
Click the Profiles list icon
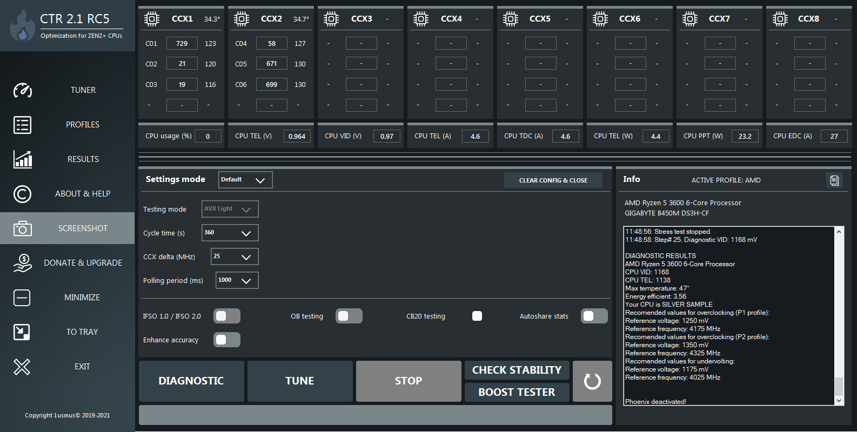tap(22, 125)
